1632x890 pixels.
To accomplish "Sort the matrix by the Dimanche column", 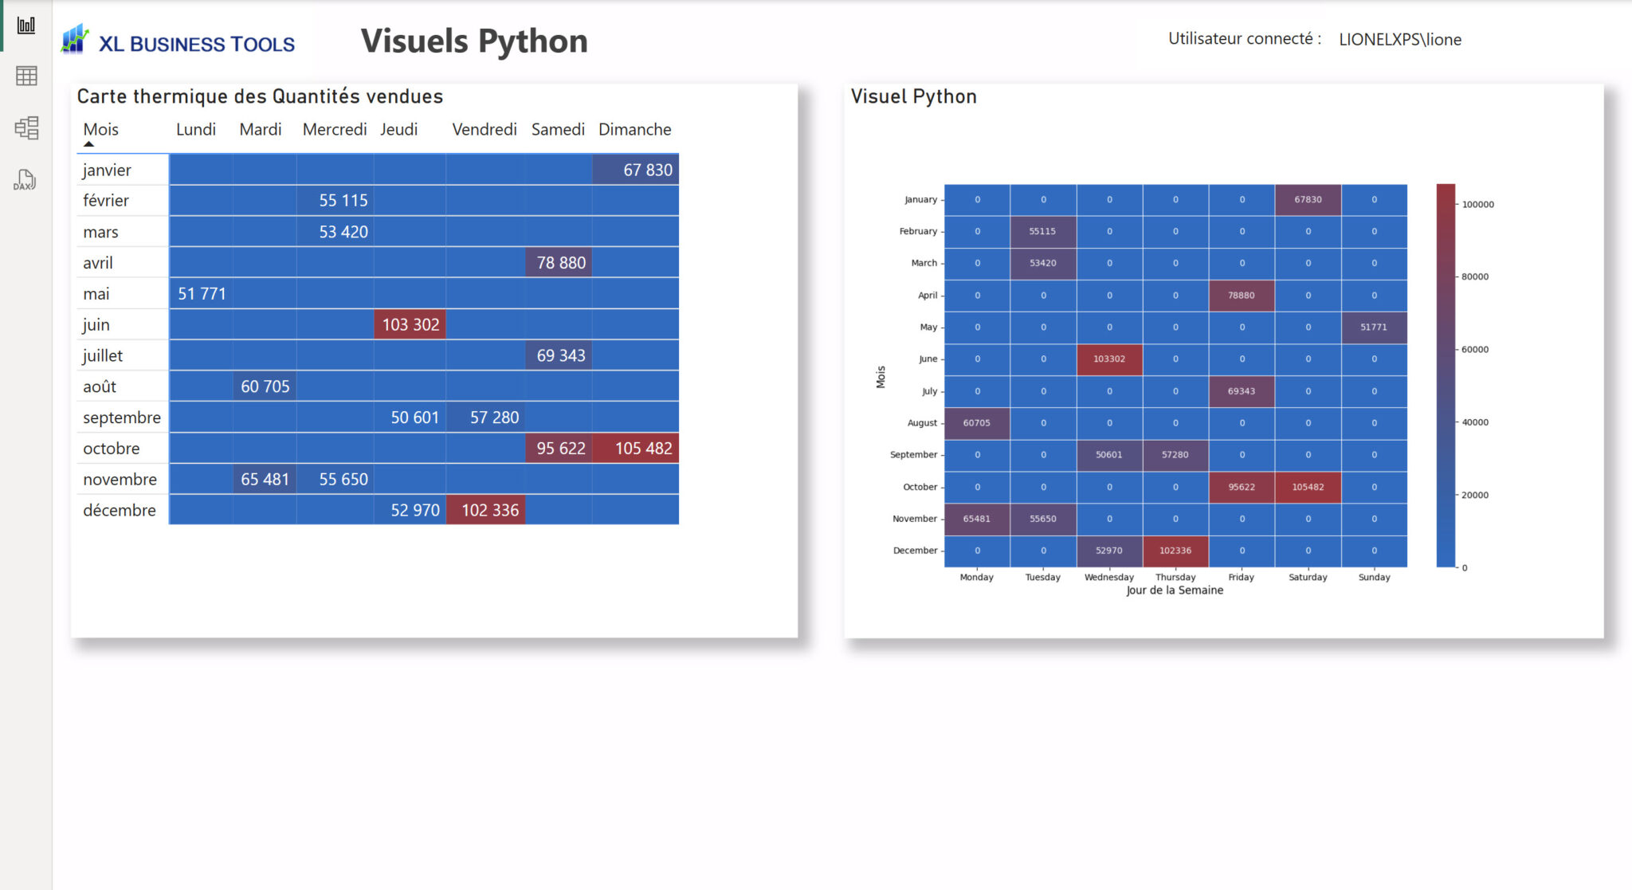I will click(x=634, y=129).
